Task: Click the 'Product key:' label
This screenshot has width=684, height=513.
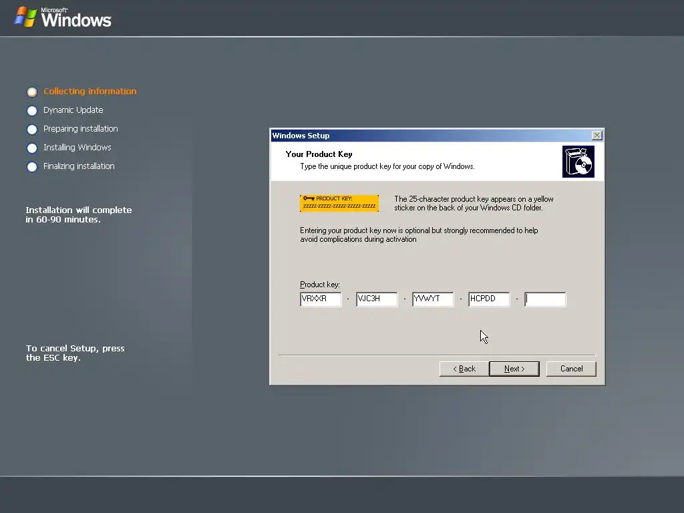Action: tap(320, 285)
